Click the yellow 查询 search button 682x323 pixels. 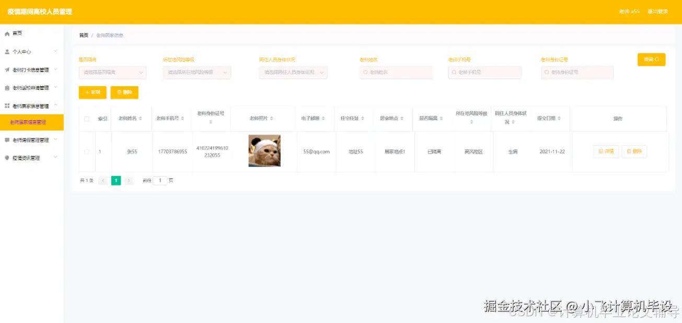click(x=651, y=60)
